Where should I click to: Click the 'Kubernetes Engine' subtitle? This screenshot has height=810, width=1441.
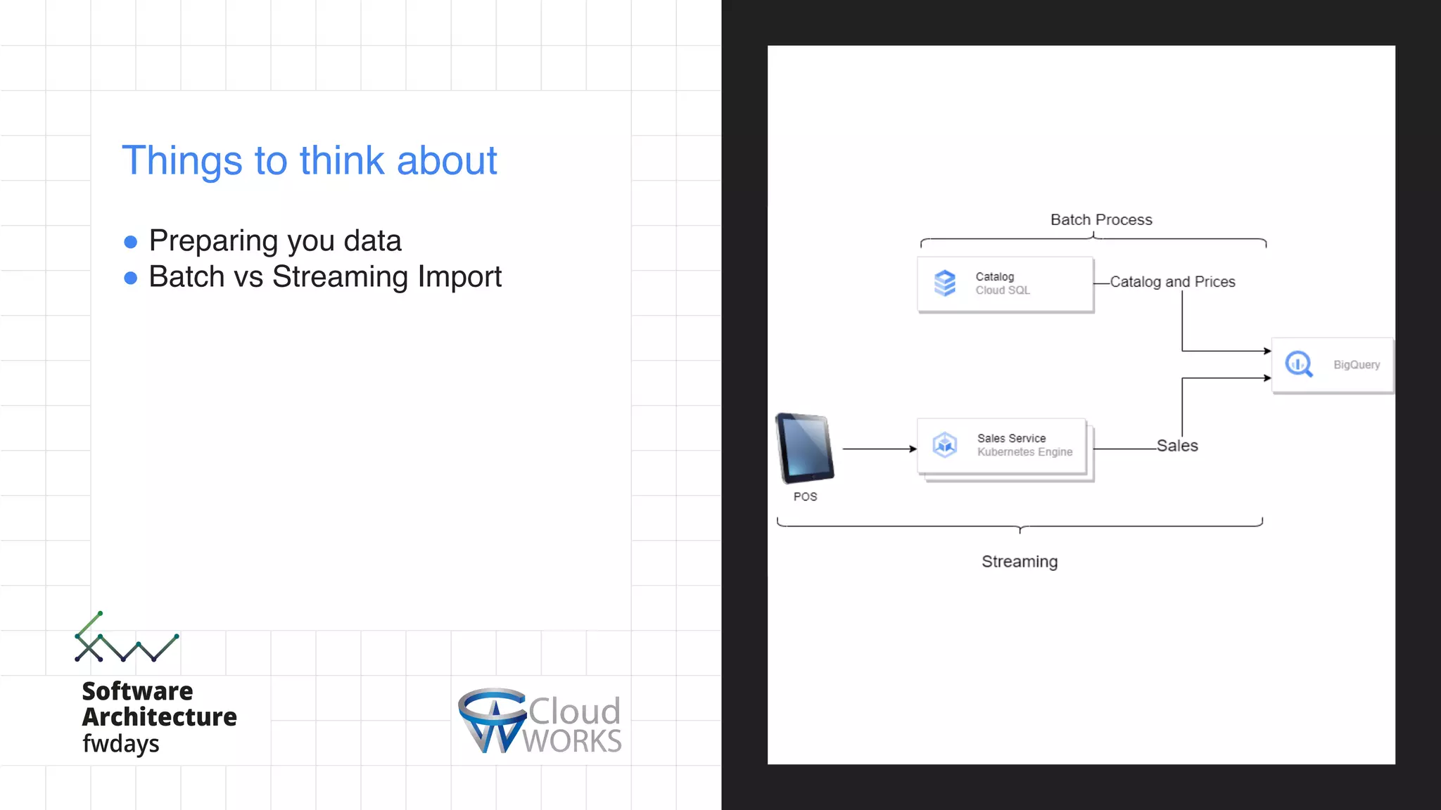tap(1024, 452)
